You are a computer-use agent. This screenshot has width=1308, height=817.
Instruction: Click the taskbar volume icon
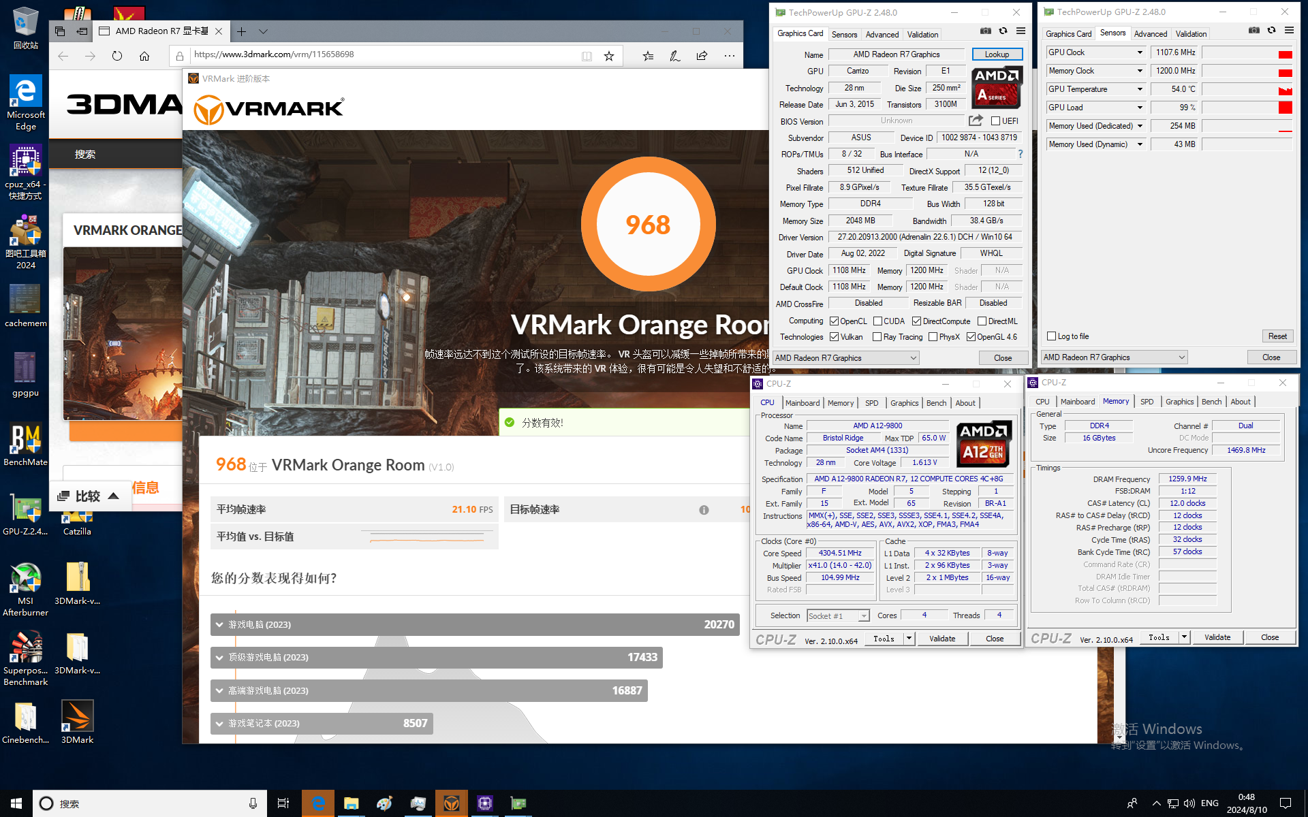[x=1189, y=803]
